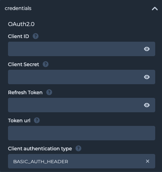Open help tooltip for Client ID
This screenshot has height=172, width=162.
tap(36, 36)
